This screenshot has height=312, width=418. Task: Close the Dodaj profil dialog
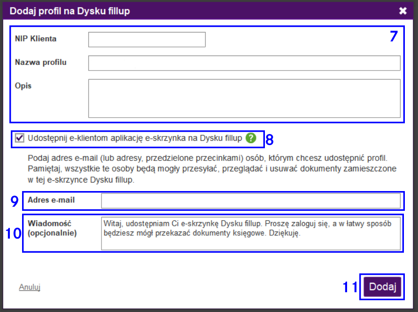(403, 11)
